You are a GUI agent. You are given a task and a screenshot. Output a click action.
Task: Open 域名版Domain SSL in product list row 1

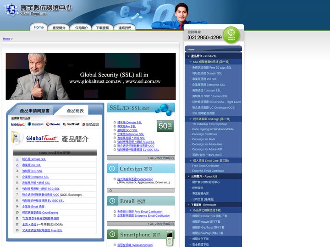[34, 159]
